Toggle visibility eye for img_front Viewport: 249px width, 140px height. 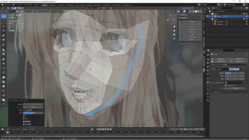[247, 22]
